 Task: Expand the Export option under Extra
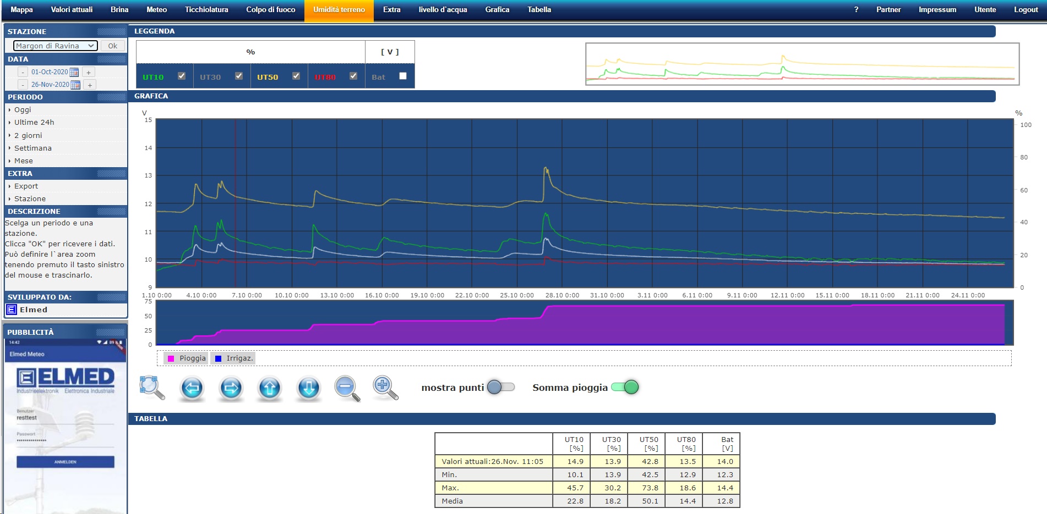tap(26, 186)
